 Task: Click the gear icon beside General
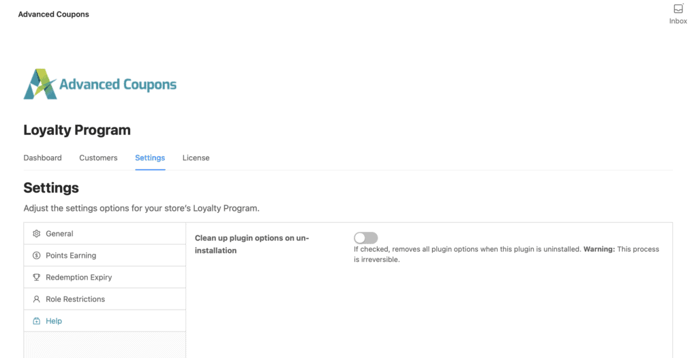click(37, 234)
